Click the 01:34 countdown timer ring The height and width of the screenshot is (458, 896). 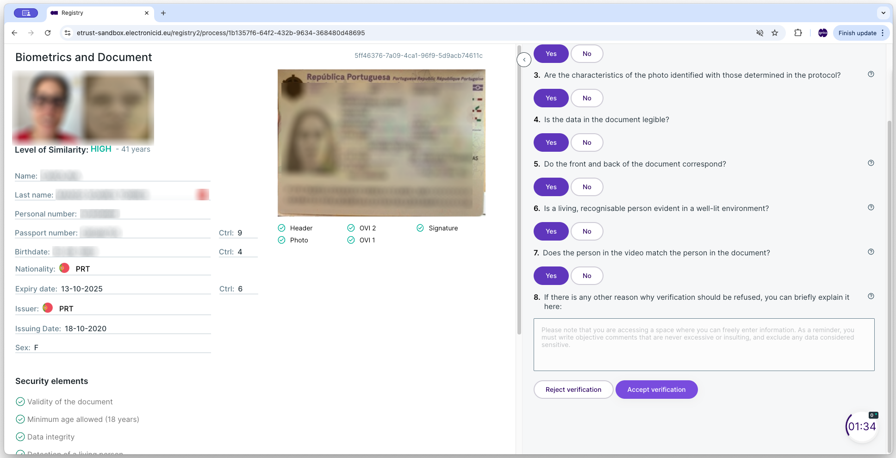click(861, 426)
